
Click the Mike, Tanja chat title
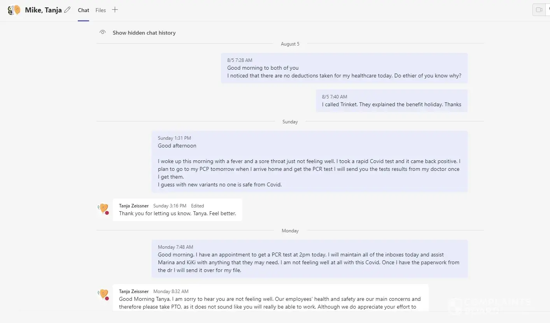[43, 10]
